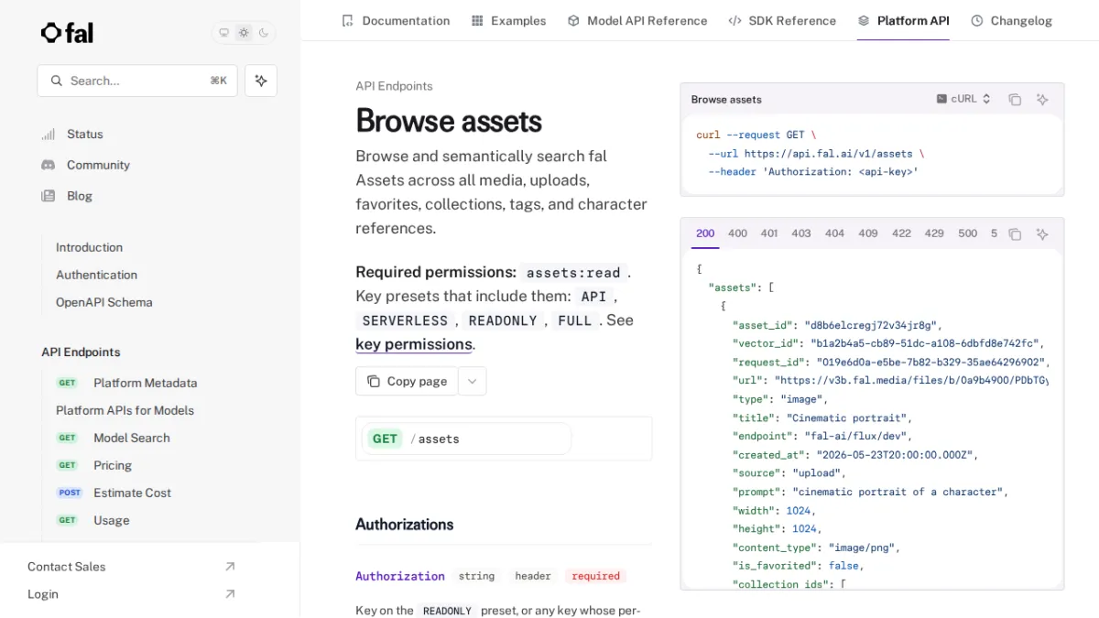Go to Introduction page

[x=89, y=247]
